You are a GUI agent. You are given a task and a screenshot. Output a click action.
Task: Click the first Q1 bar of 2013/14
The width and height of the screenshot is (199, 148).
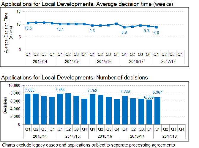(x=28, y=109)
